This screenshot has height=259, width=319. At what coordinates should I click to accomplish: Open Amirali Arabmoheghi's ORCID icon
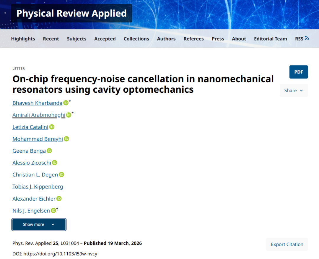pyautogui.click(x=69, y=115)
